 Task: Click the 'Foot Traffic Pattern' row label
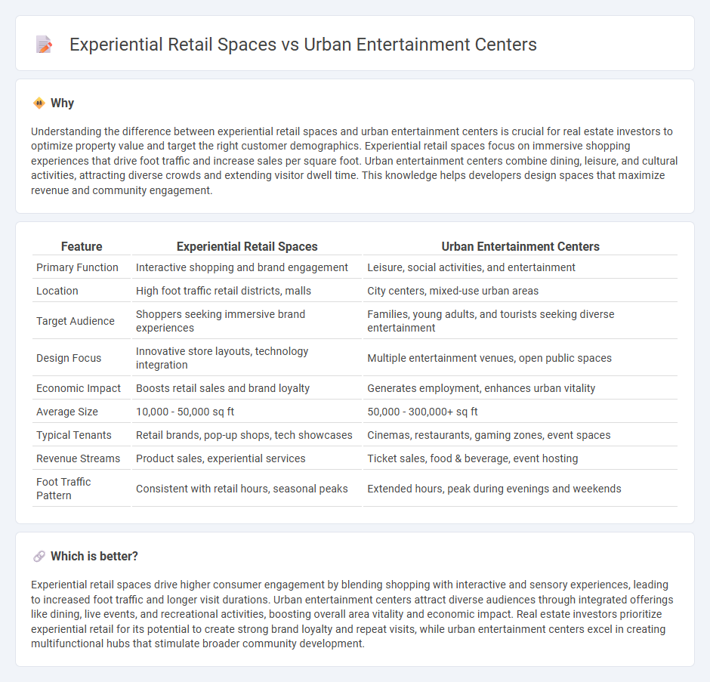coord(63,489)
